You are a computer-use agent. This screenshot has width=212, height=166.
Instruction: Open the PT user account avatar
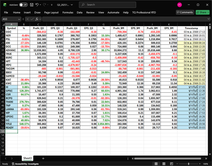click(x=179, y=5)
